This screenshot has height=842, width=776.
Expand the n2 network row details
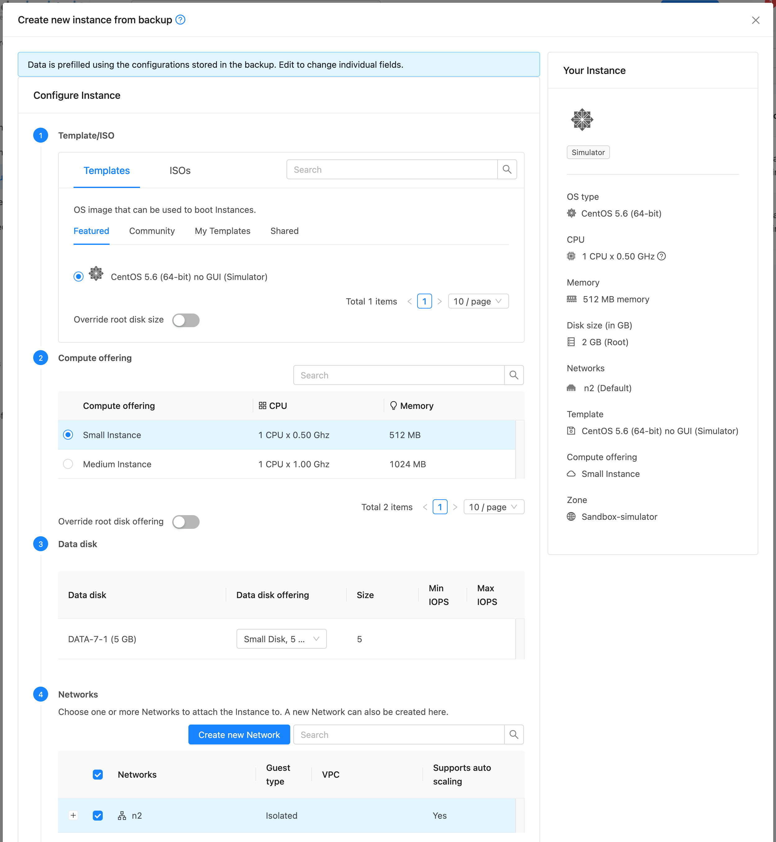pos(74,815)
